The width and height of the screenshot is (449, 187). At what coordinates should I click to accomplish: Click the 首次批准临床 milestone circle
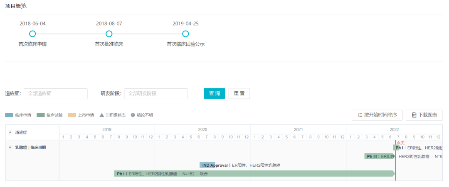tap(109, 34)
